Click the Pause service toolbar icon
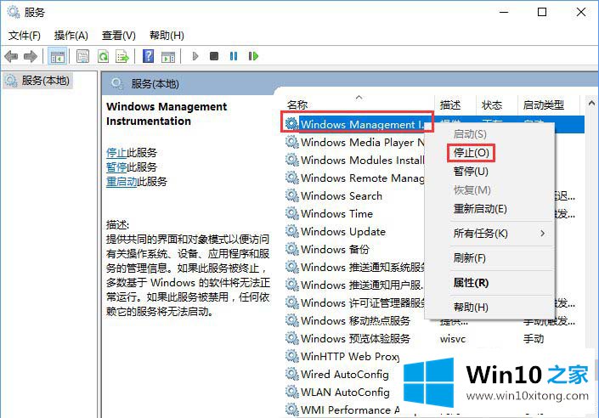Image resolution: width=599 pixels, height=418 pixels. [234, 57]
